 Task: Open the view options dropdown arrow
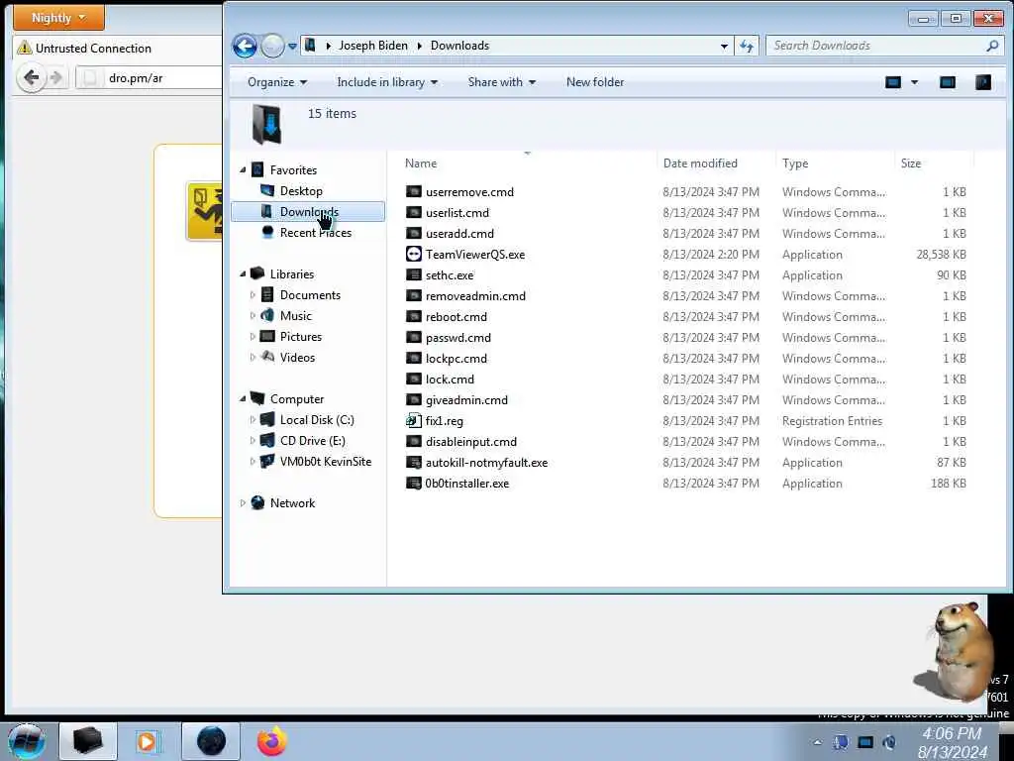point(914,82)
